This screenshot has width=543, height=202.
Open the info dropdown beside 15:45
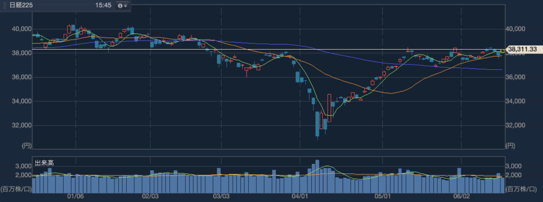point(122,6)
